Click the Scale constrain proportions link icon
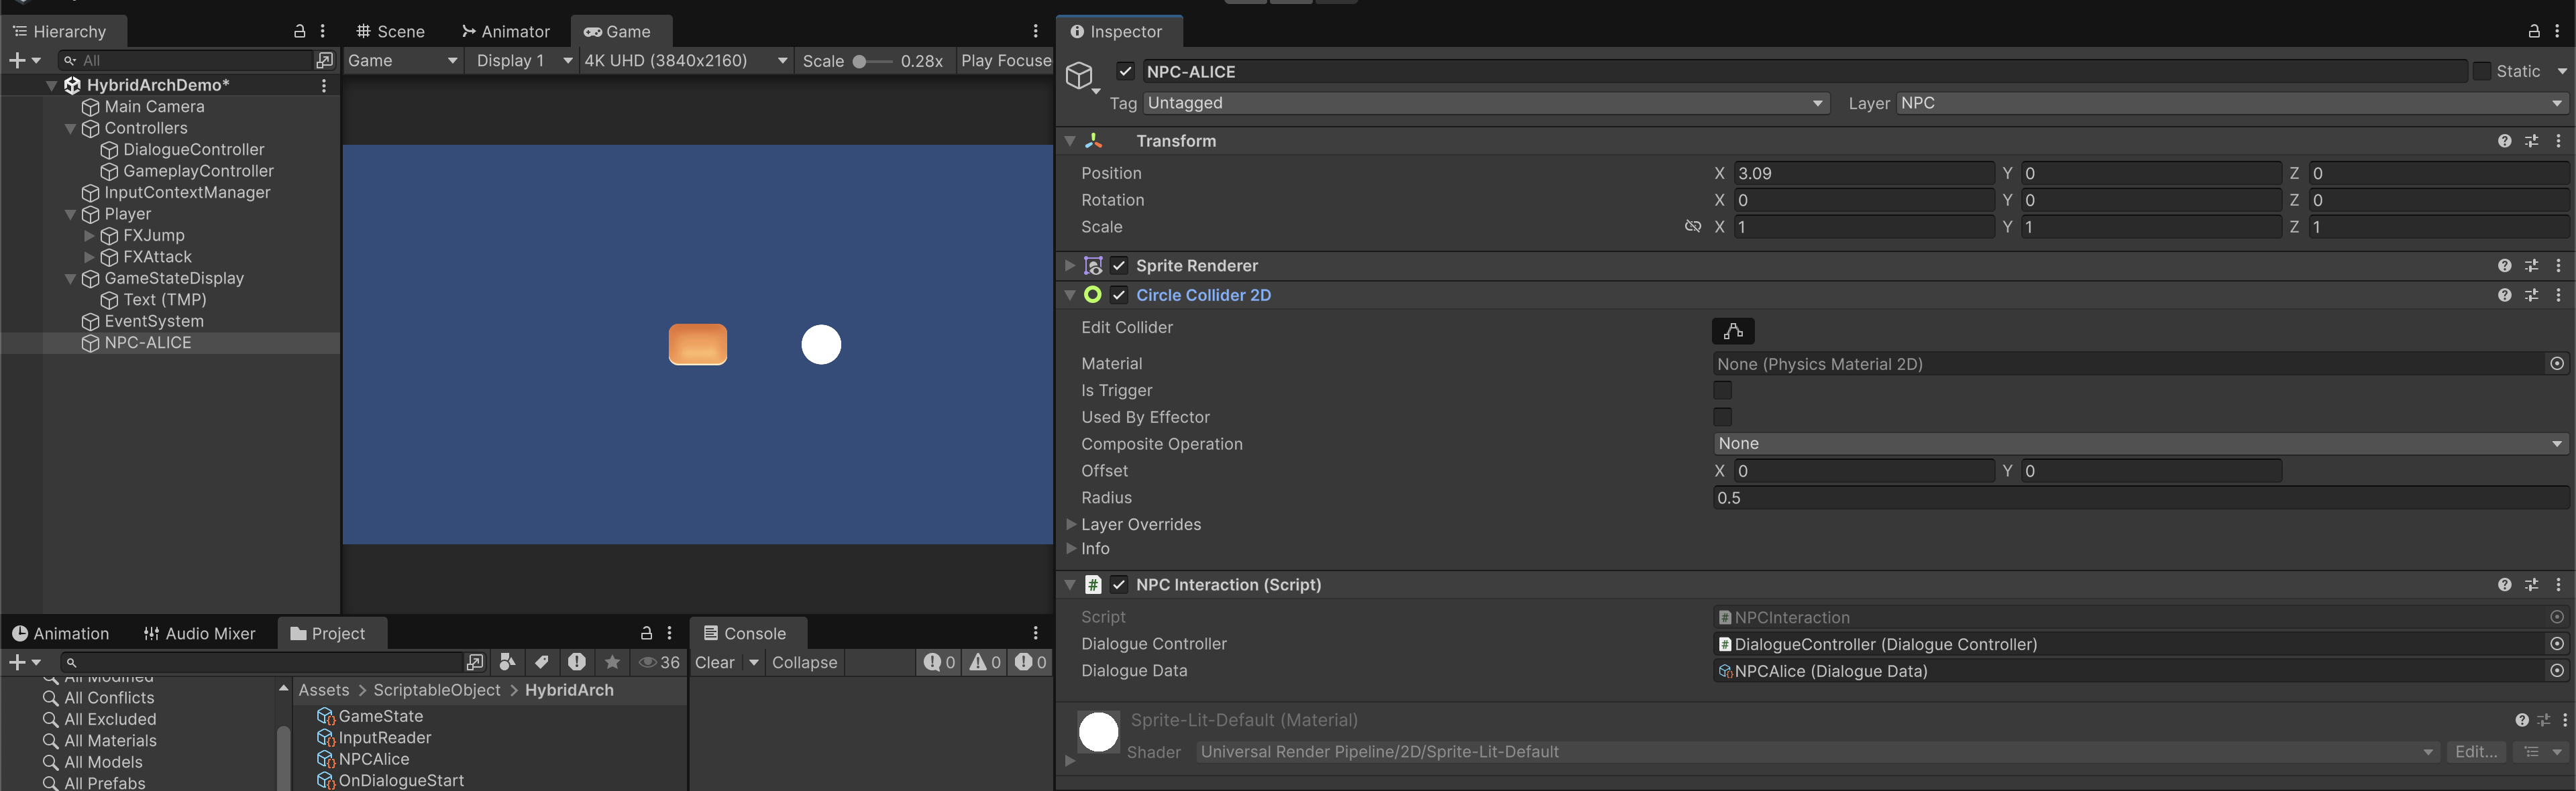Viewport: 2576px width, 791px height. [x=1692, y=227]
